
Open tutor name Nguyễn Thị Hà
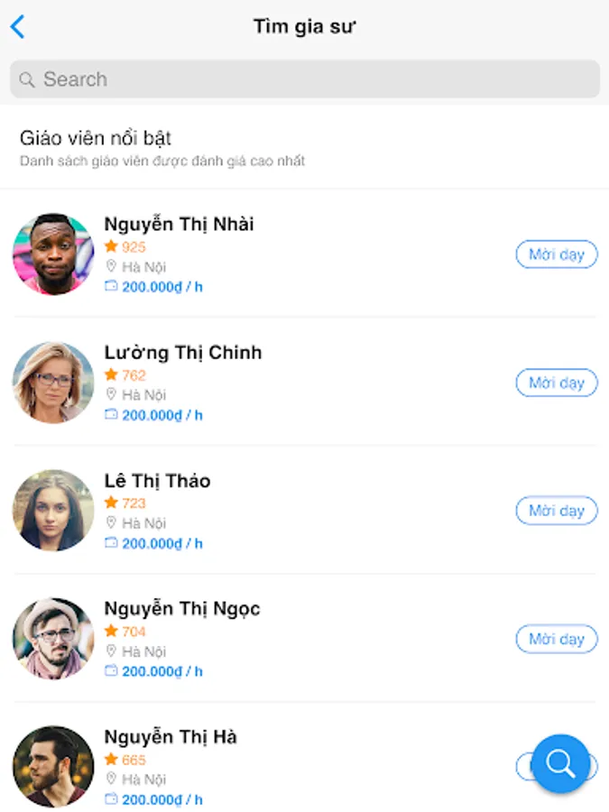pyautogui.click(x=171, y=736)
